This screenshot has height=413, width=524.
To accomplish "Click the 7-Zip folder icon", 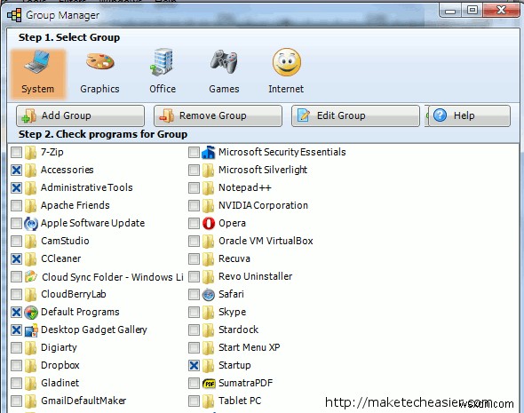I will click(x=30, y=153).
